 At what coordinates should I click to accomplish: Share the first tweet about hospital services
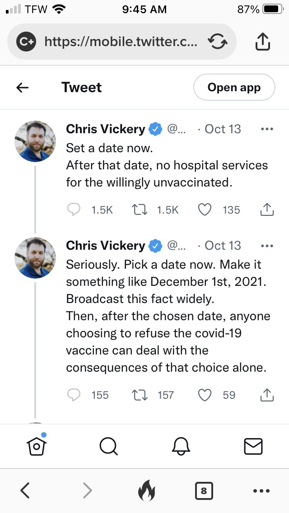pos(267,210)
